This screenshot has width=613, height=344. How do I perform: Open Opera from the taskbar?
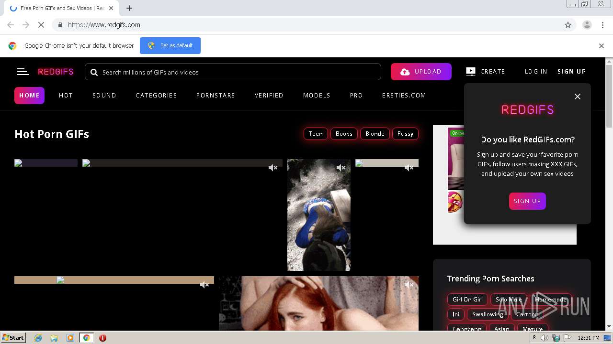coord(102,338)
